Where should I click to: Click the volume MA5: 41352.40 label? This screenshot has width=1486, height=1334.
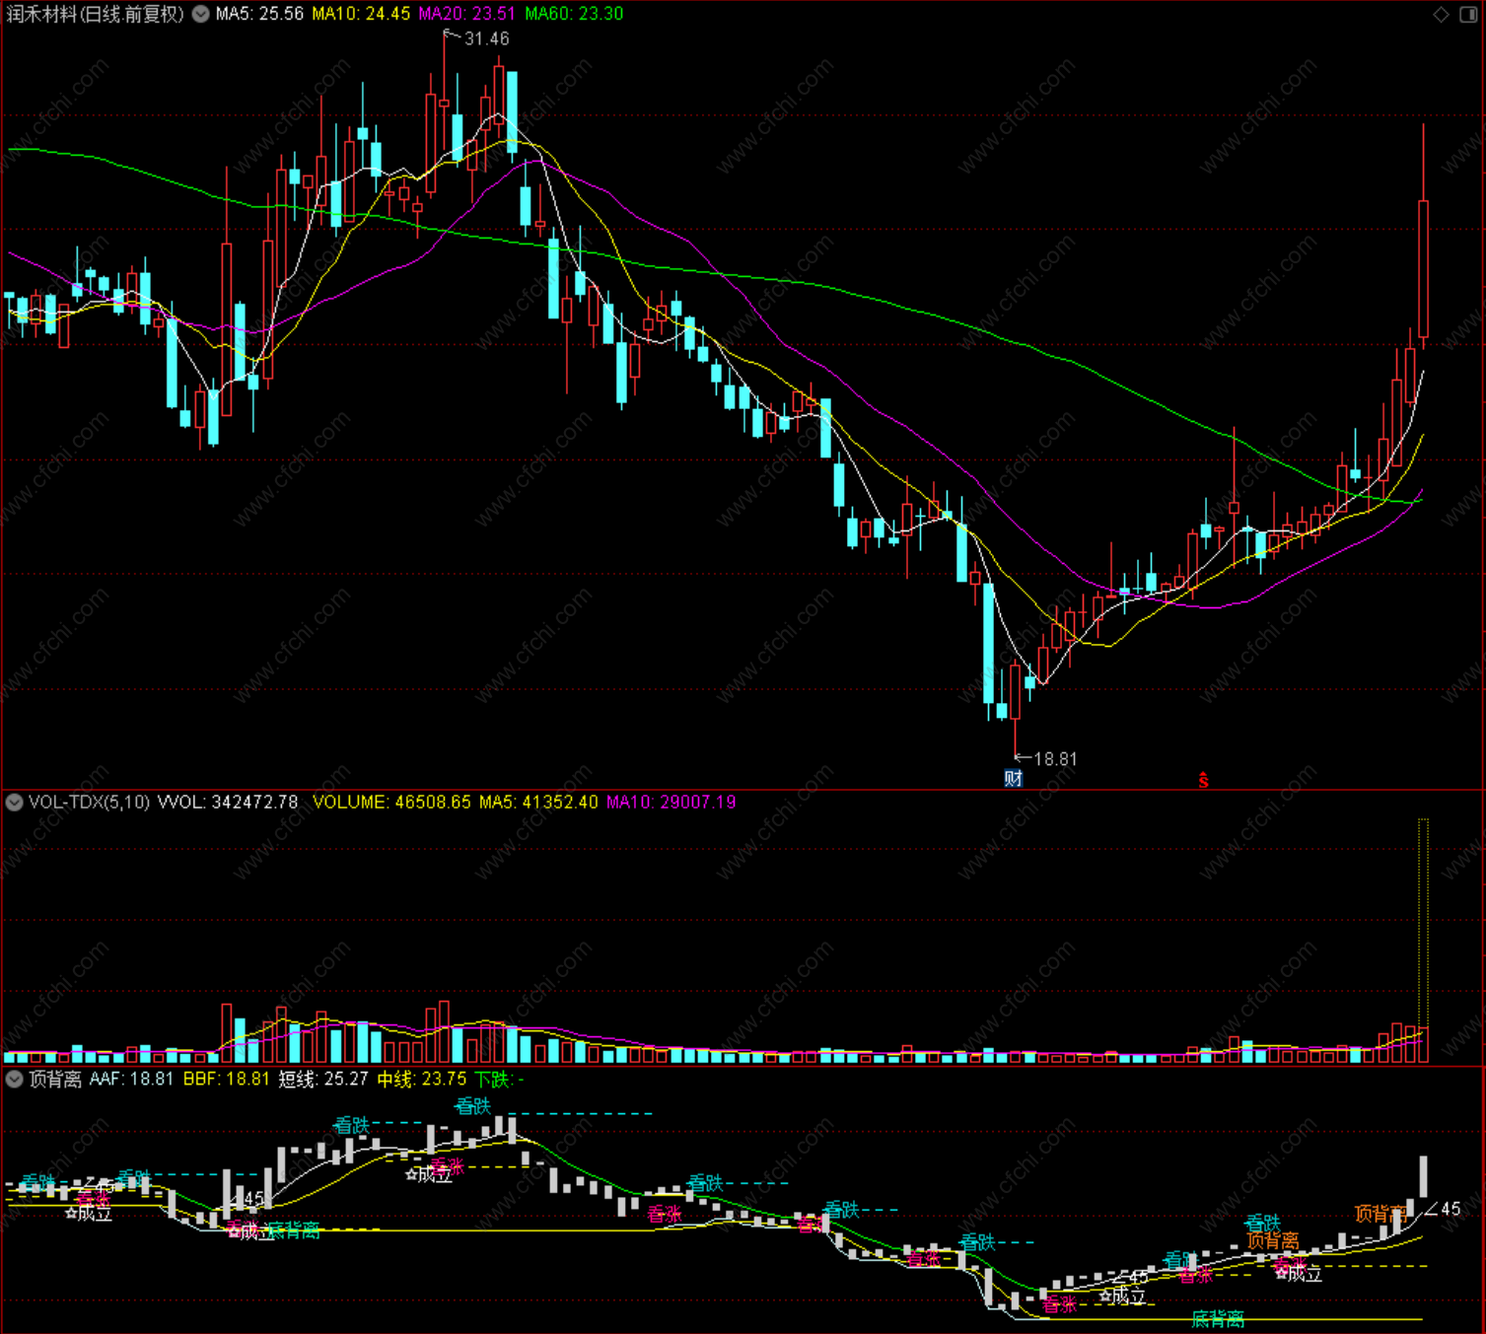(x=538, y=803)
